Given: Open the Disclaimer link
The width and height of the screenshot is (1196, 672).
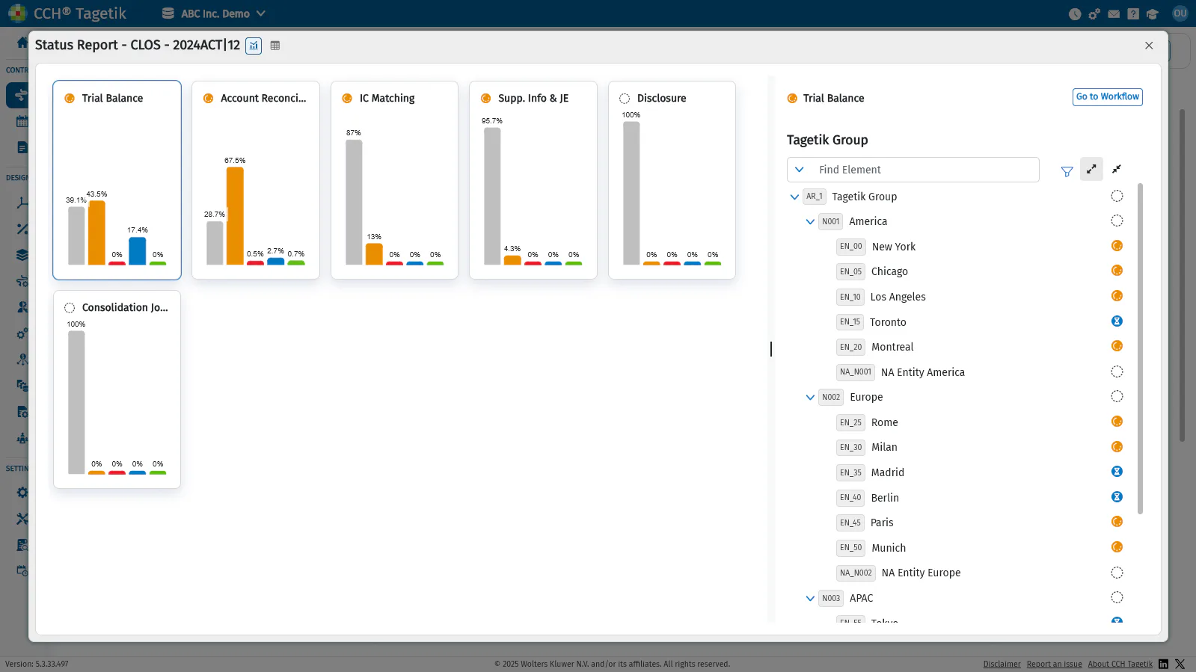Looking at the screenshot, I should 1002,664.
